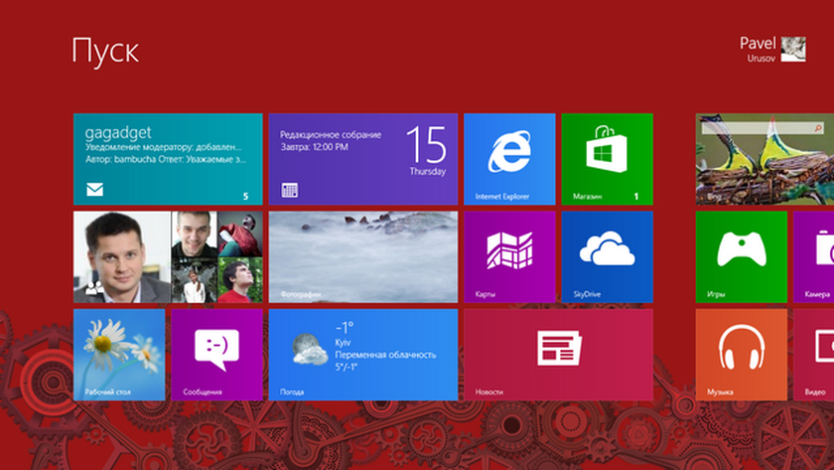Open the Internet Explorer tile
This screenshot has height=470, width=834.
pos(509,158)
